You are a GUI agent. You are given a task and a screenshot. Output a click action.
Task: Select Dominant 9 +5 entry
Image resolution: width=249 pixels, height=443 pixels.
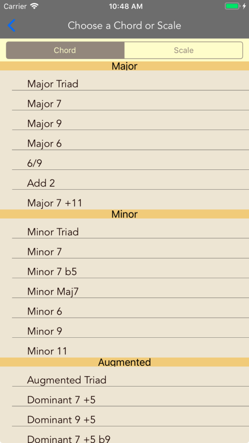pos(124,417)
